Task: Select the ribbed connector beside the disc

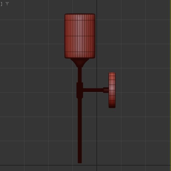Action: 106,90
